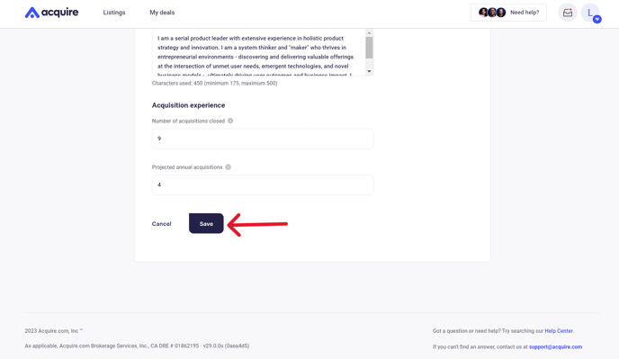Open the inbox messages icon

click(x=568, y=13)
